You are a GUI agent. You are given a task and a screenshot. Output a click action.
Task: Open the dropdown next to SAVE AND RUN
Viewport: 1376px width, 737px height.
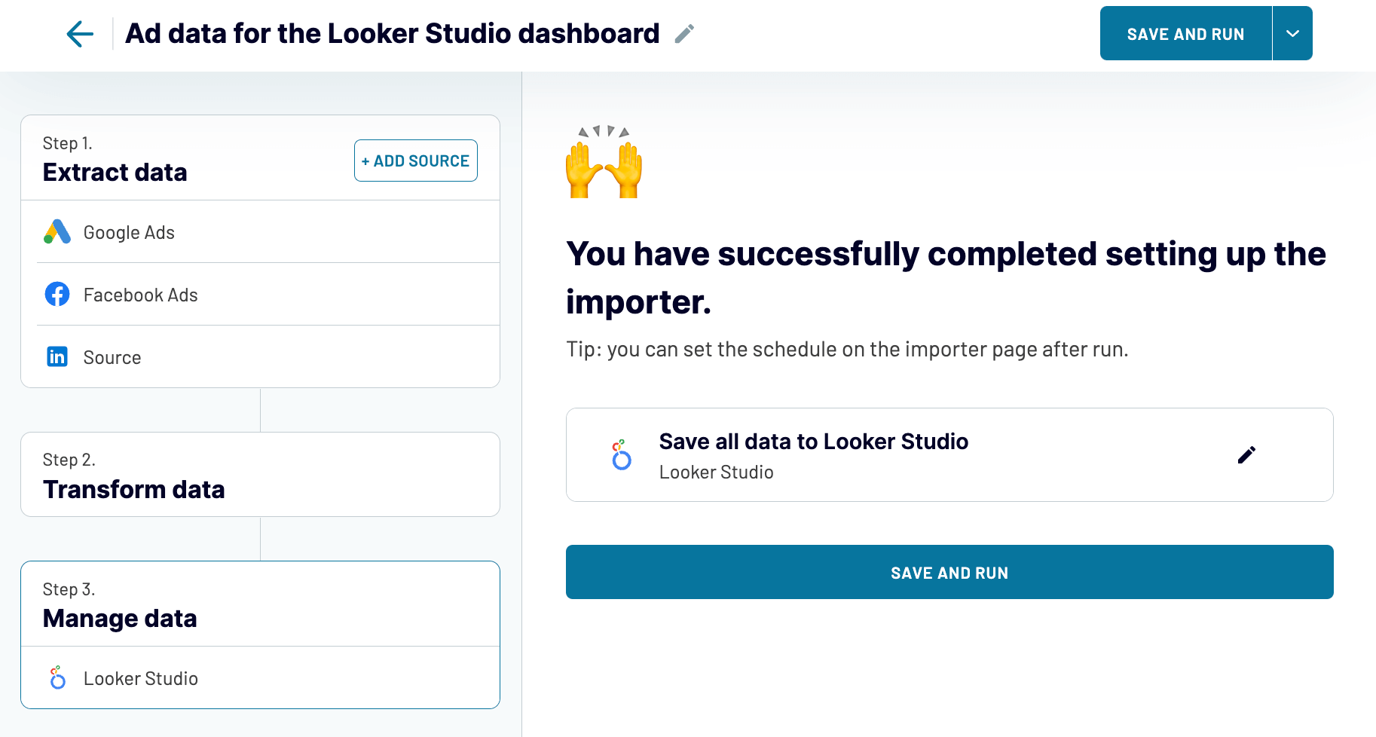pos(1292,33)
